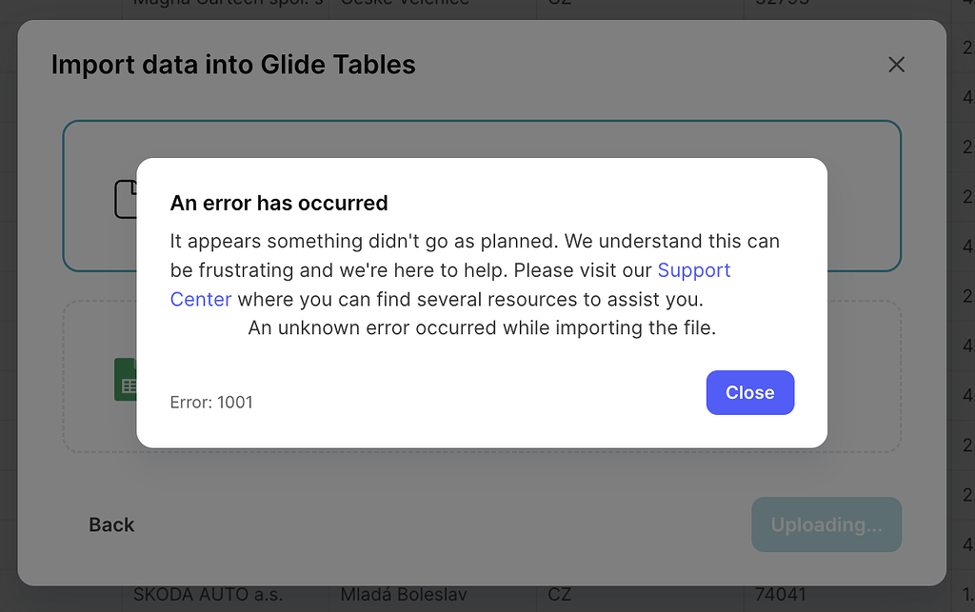This screenshot has width=975, height=612.
Task: Click the 'An error has occurred' heading
Action: click(x=279, y=203)
